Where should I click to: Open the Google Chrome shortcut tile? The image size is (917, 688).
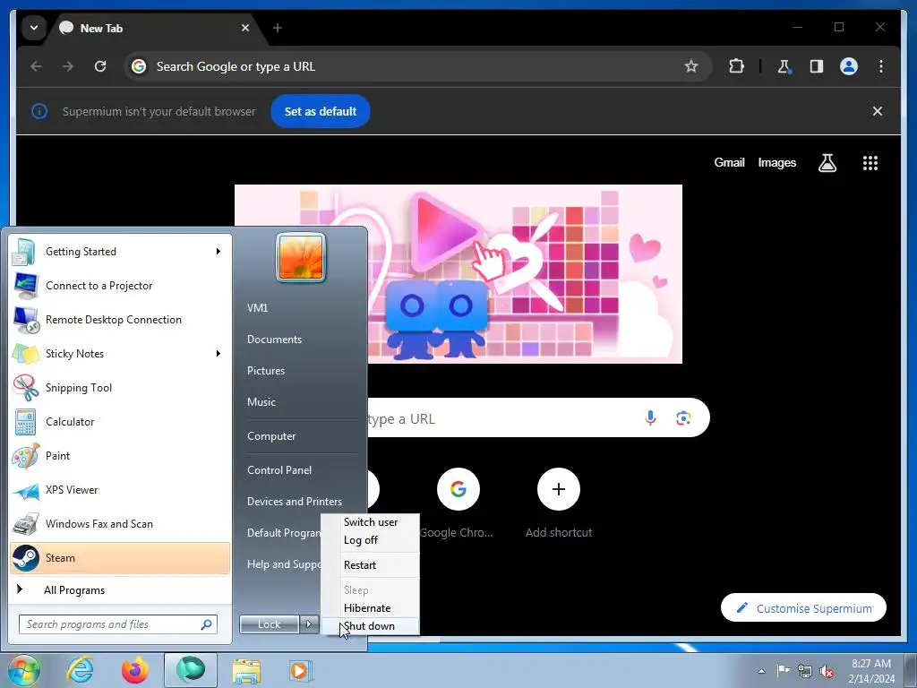[458, 502]
